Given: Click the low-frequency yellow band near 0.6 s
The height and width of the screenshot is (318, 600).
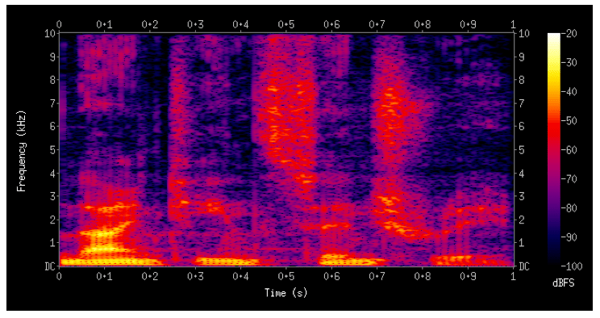Looking at the screenshot, I should [x=348, y=261].
